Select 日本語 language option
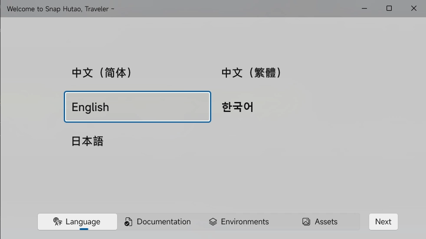426x239 pixels. 137,141
